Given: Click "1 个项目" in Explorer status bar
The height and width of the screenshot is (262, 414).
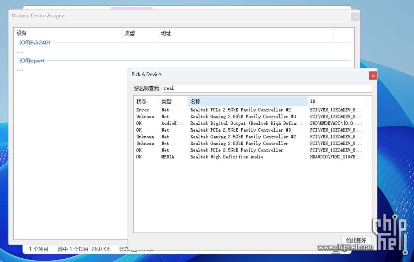Looking at the screenshot, I should point(38,249).
